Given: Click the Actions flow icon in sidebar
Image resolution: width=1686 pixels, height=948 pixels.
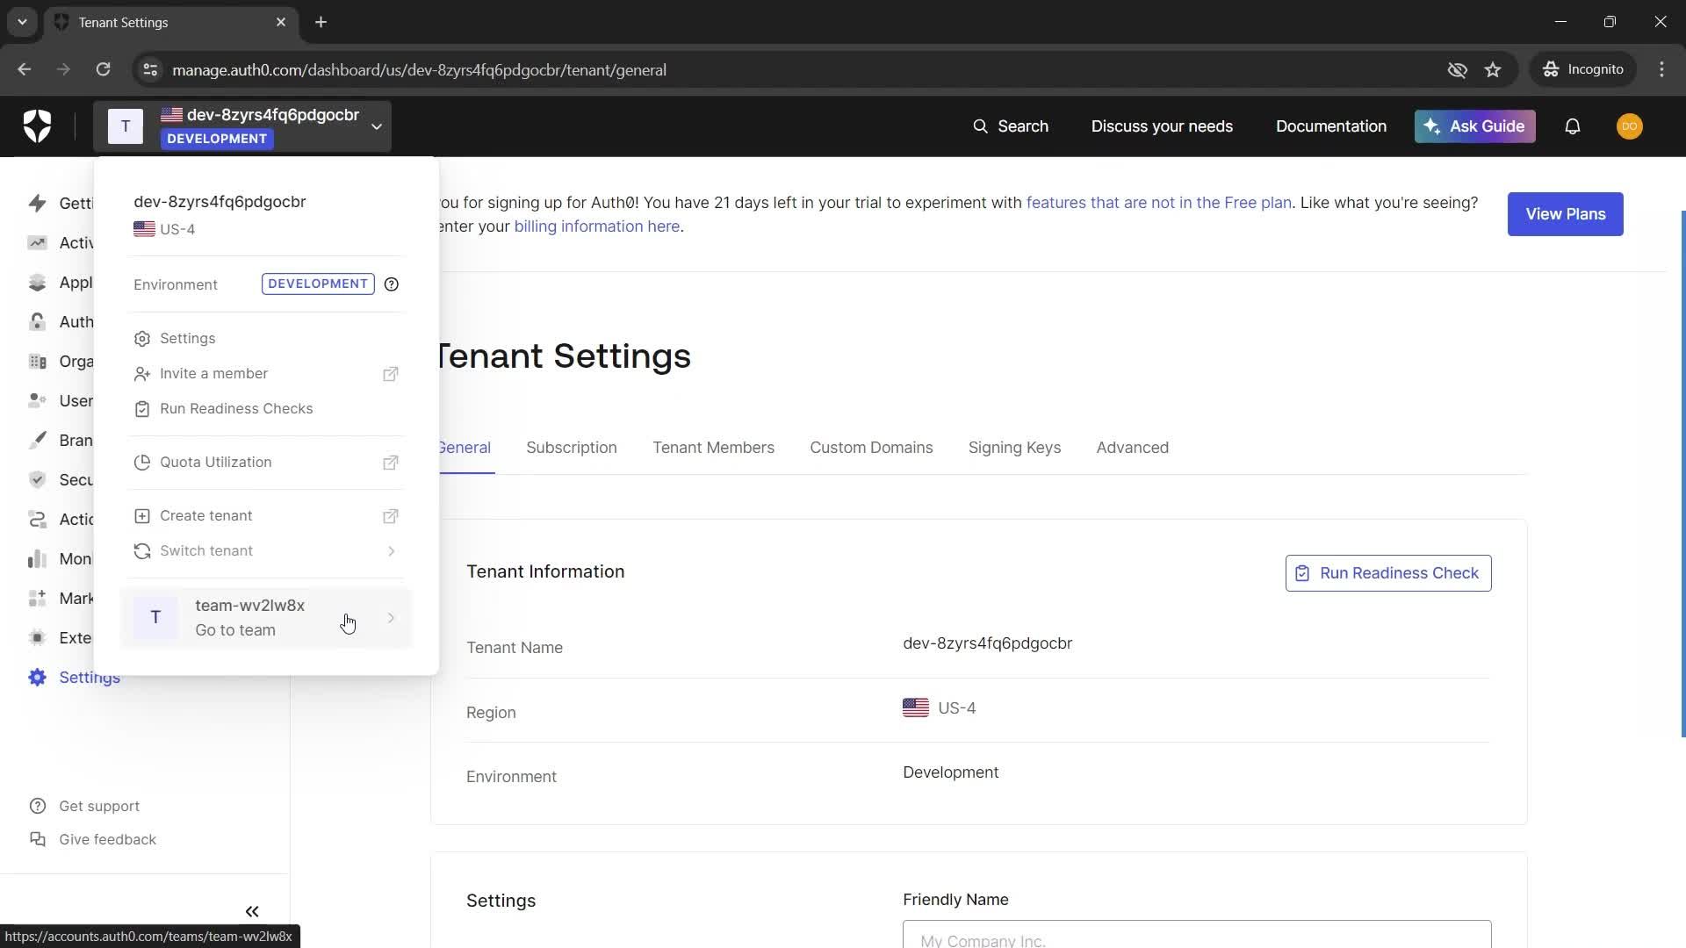Looking at the screenshot, I should 37,520.
